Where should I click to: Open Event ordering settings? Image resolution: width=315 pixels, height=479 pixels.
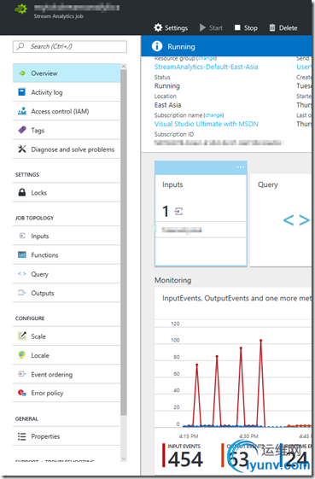(67, 374)
